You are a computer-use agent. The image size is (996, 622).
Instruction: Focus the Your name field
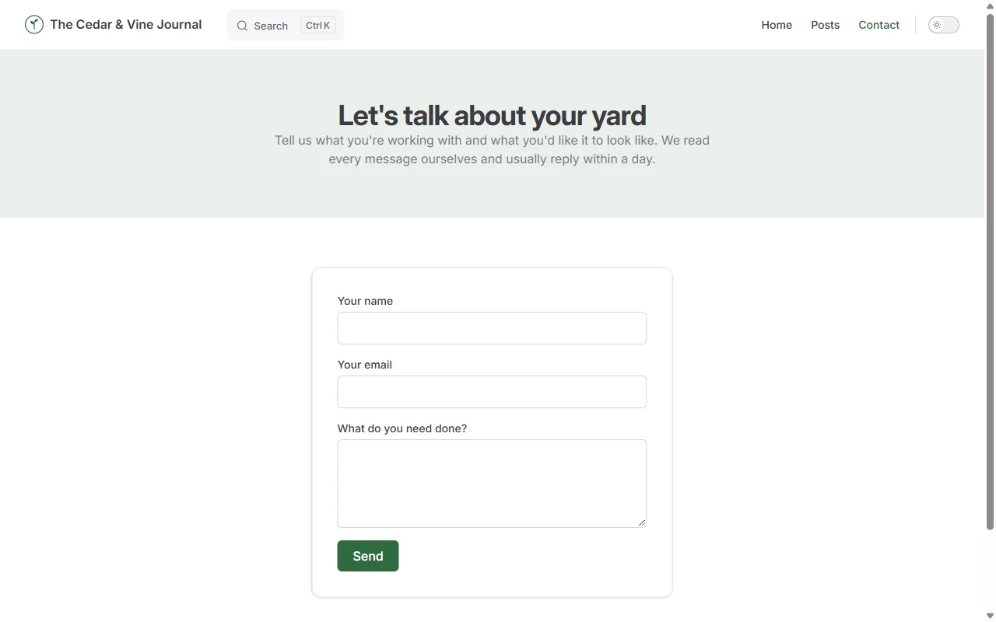click(492, 328)
